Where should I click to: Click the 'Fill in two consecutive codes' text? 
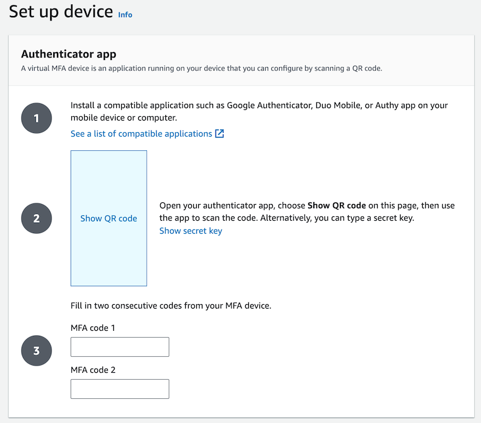[x=171, y=305]
